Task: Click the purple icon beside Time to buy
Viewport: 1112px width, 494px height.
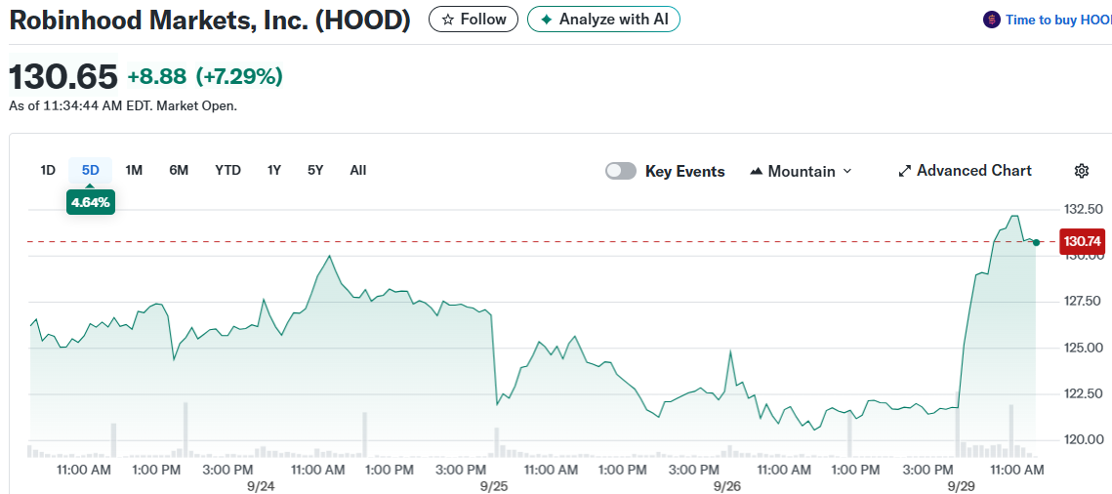Action: tap(992, 20)
